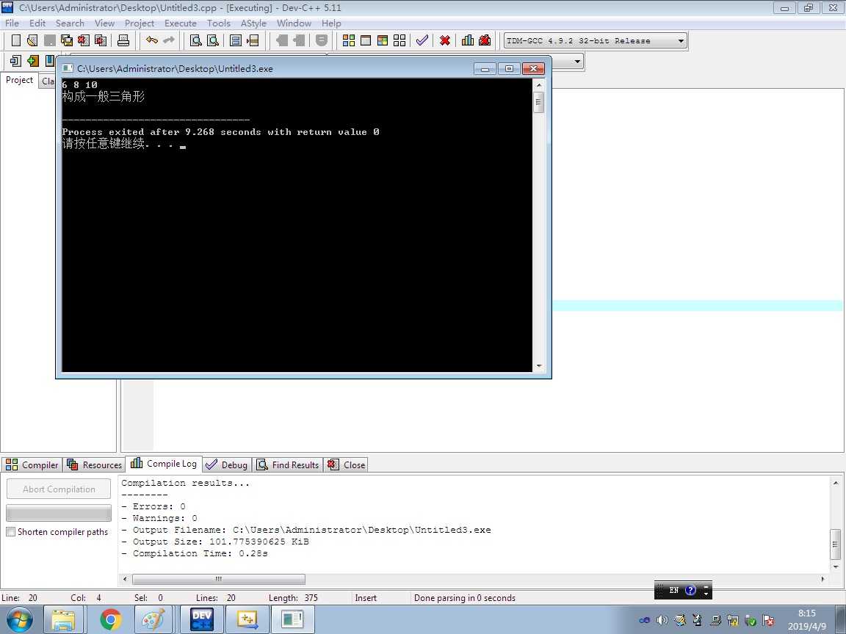Open File Explorer from taskbar
Screen dimensions: 846x634
coord(64,619)
